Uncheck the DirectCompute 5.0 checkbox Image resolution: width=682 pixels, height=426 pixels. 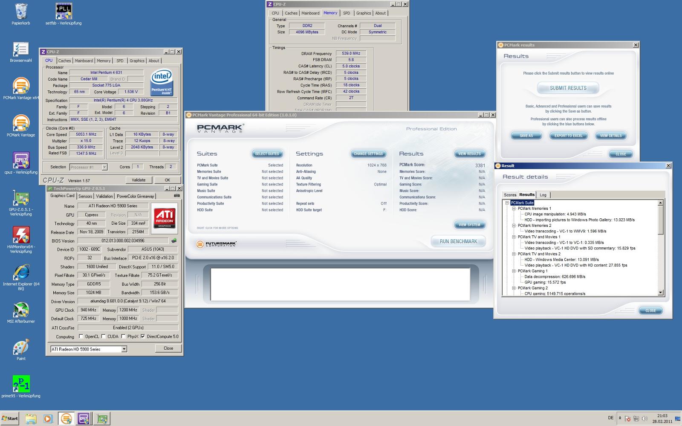(x=143, y=336)
